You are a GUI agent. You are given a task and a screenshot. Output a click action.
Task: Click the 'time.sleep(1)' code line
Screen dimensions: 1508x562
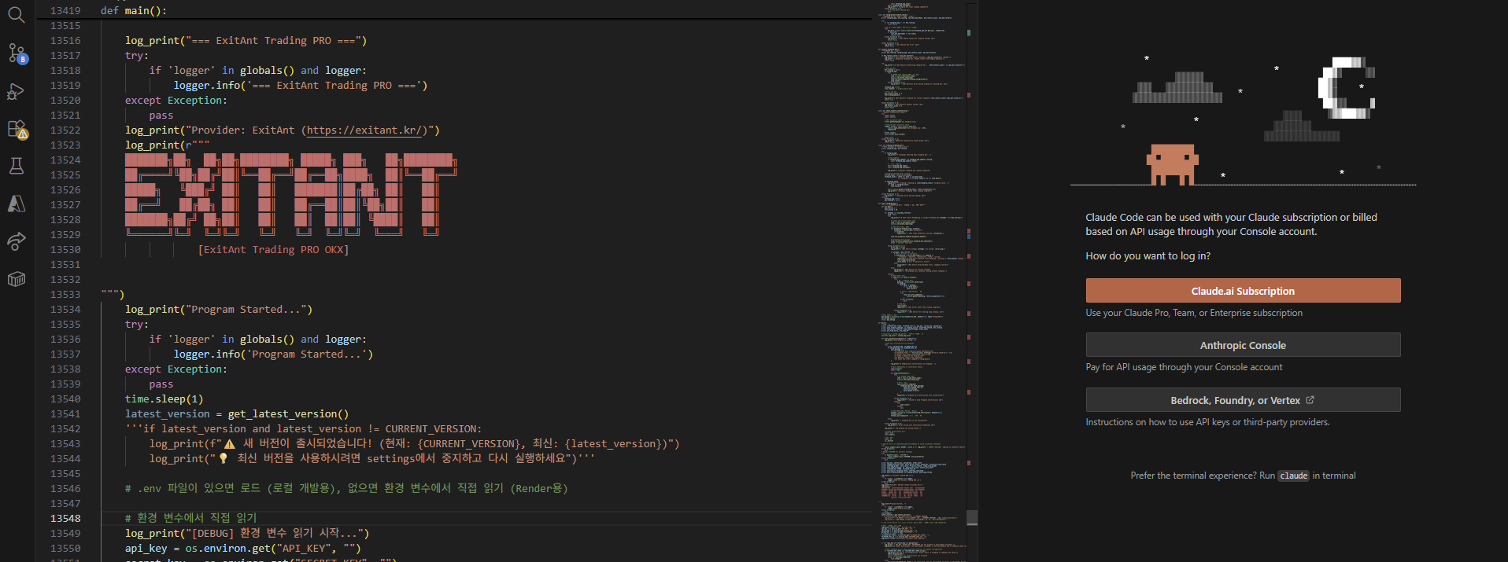tap(164, 399)
